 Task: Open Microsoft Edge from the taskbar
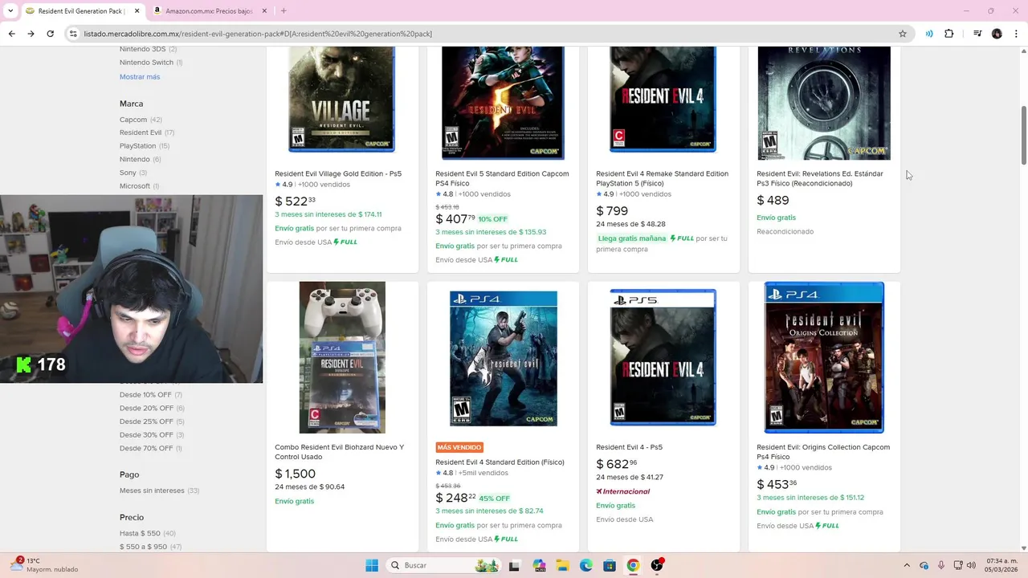[586, 565]
